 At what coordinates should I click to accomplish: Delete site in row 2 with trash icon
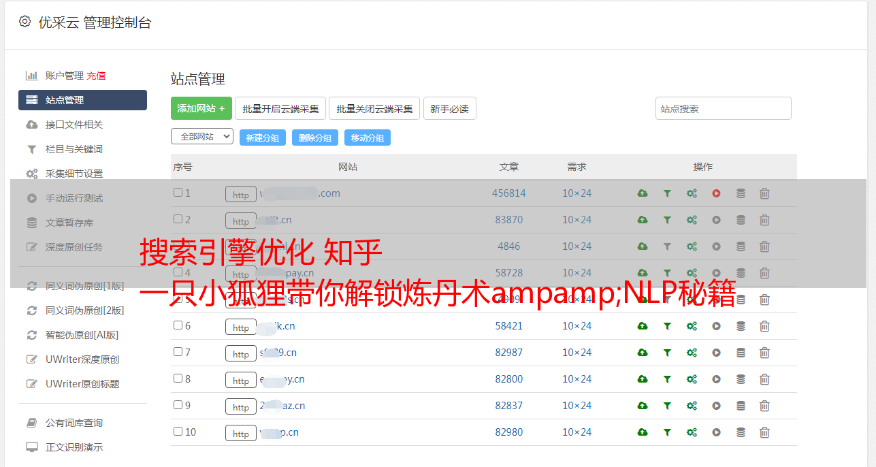pos(764,220)
